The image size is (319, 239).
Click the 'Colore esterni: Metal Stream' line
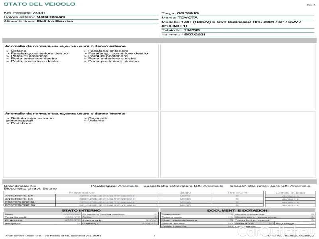pyautogui.click(x=34, y=17)
